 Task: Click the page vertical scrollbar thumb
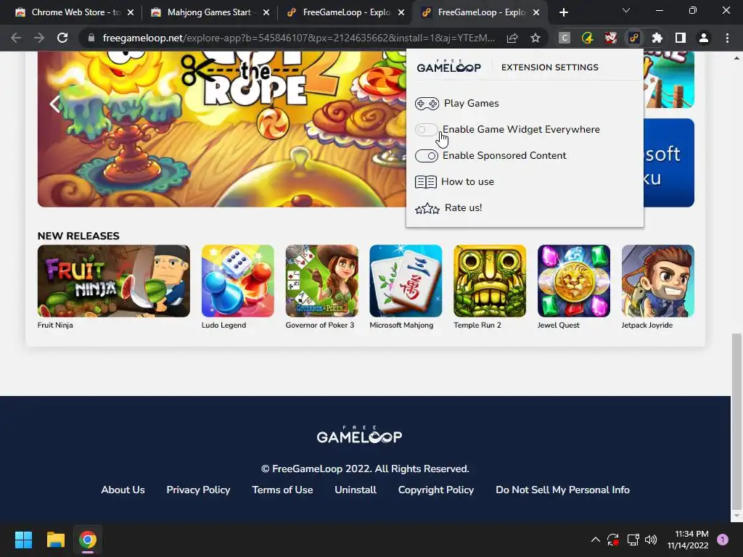(736, 421)
